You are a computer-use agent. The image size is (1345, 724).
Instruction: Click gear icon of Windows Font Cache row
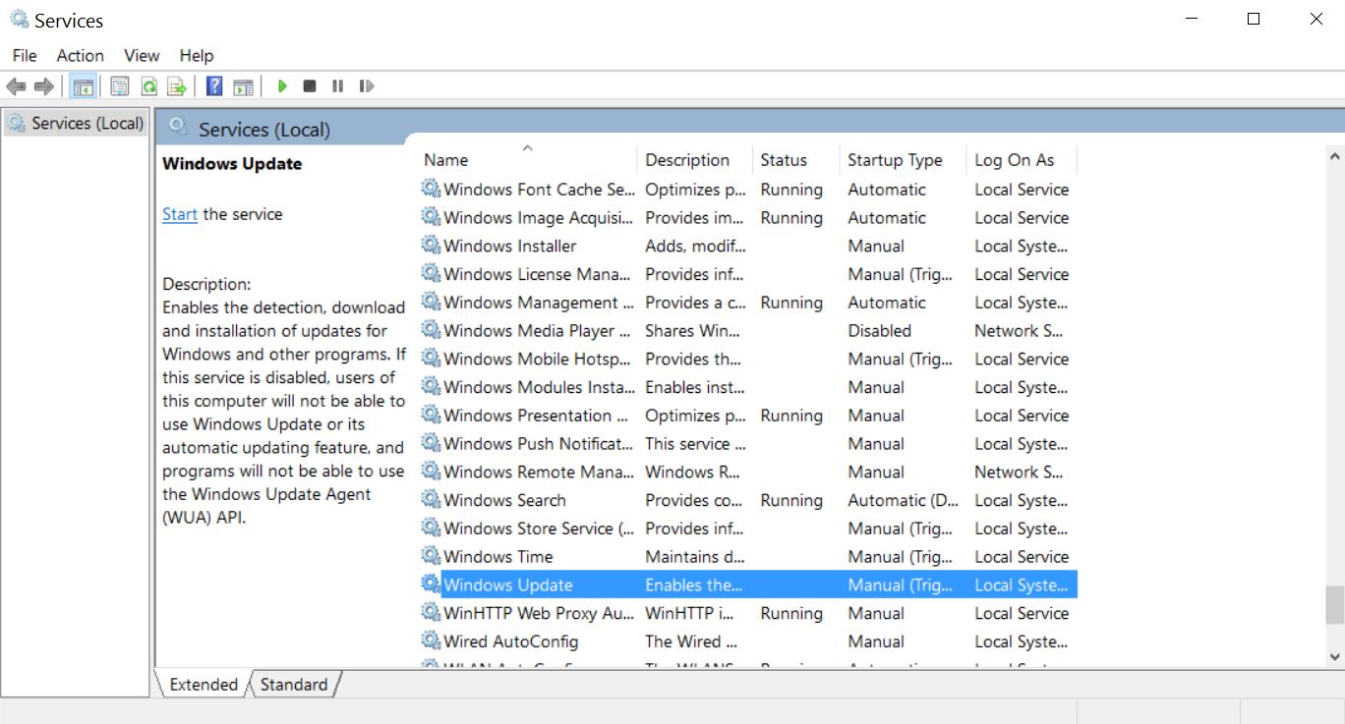[x=431, y=190]
